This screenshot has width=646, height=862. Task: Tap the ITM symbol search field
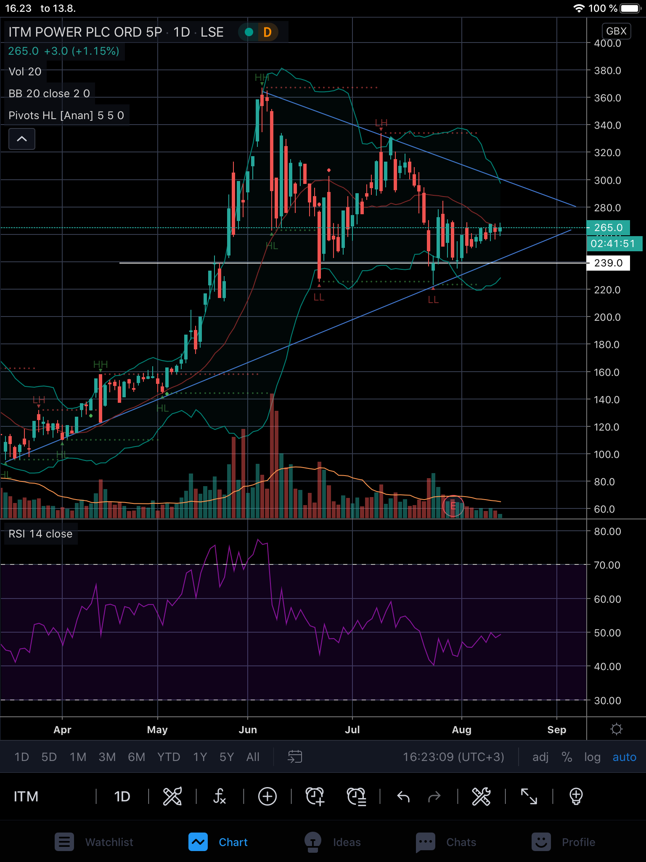point(26,796)
